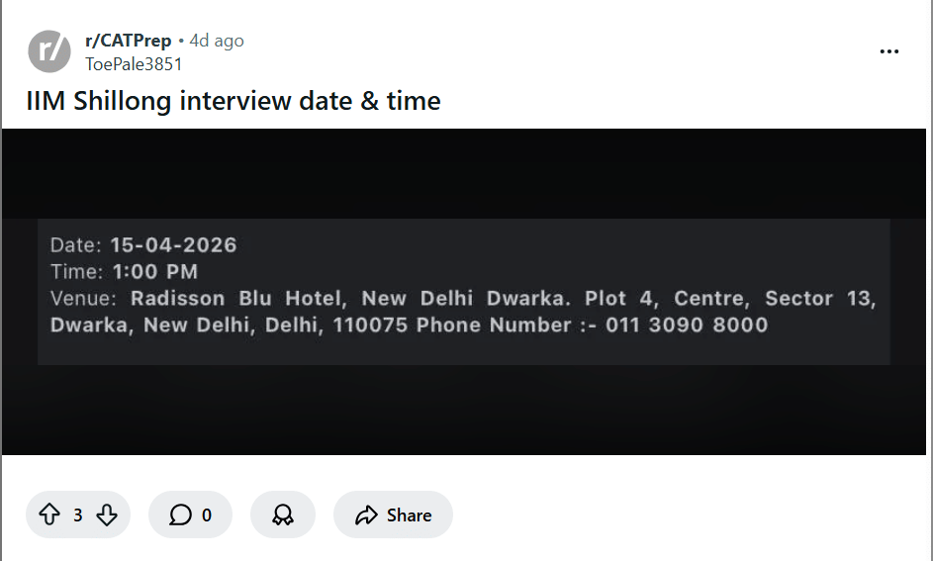Click the date "15-04-2026" in the image
933x561 pixels.
173,245
